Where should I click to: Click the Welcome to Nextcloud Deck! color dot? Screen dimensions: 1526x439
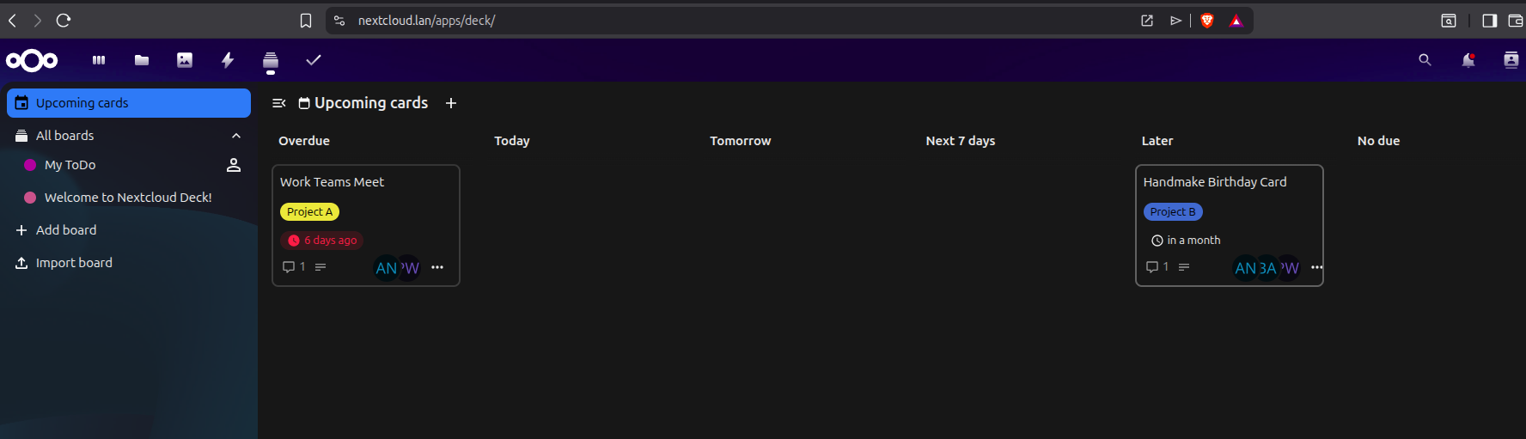(x=30, y=198)
